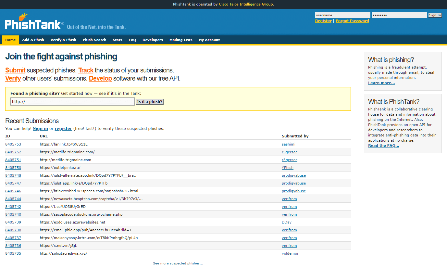
Task: Click the Track heading link
Action: (86, 70)
